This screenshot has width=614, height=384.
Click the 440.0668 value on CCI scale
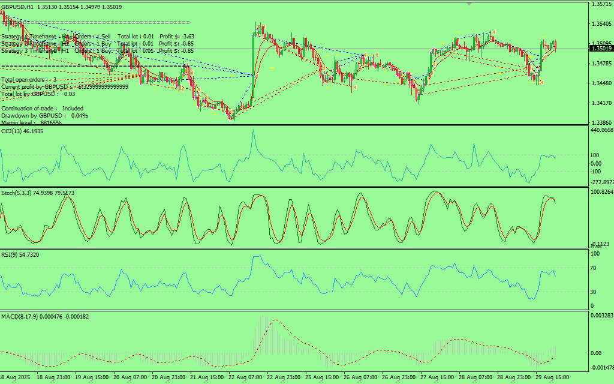coord(601,130)
